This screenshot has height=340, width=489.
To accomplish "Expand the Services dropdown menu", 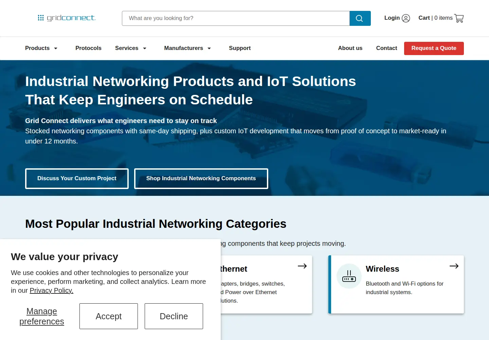I will [x=131, y=48].
